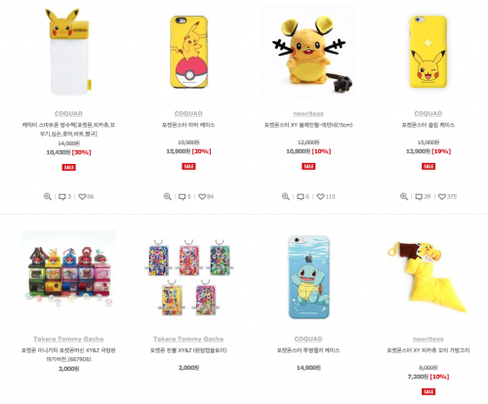The width and height of the screenshot is (488, 404).
Task: Click the magnifier icon under winking Pikachu case
Action: click(404, 196)
